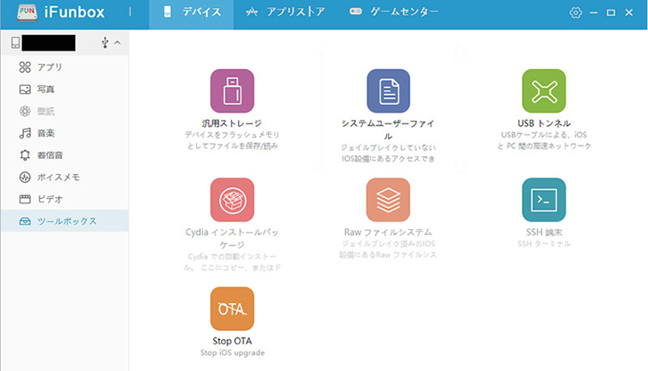The height and width of the screenshot is (371, 648).
Task: Open 着信音 in the sidebar
Action: pyautogui.click(x=65, y=155)
